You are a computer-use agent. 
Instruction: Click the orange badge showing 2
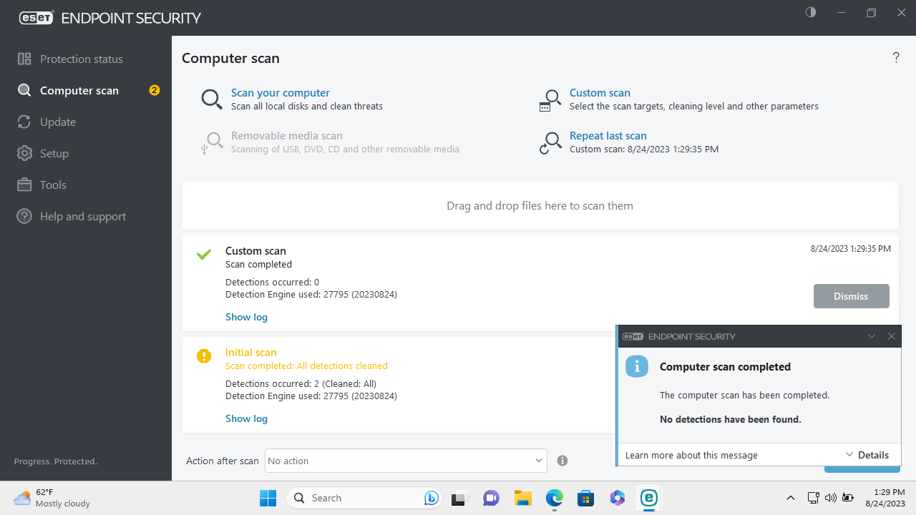click(154, 90)
